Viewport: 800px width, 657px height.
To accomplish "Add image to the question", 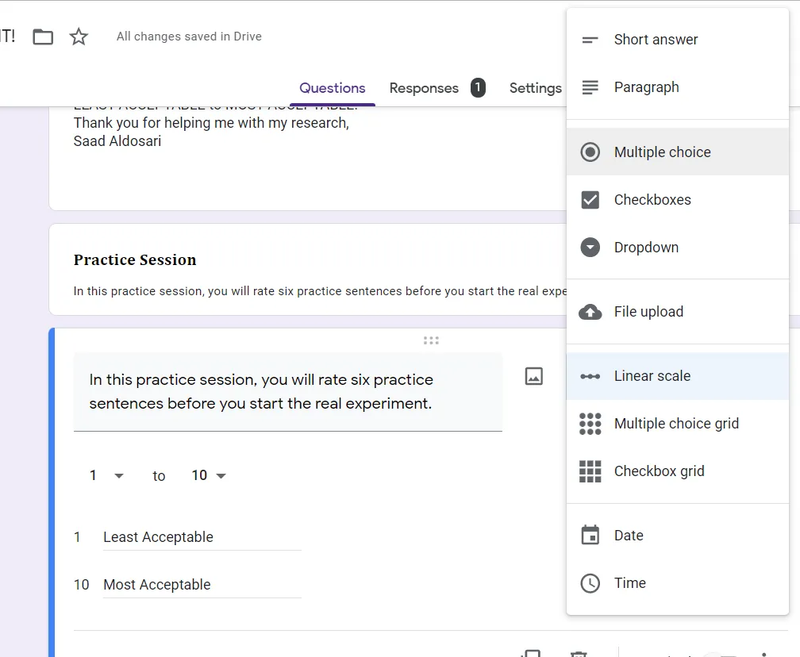I will (534, 376).
